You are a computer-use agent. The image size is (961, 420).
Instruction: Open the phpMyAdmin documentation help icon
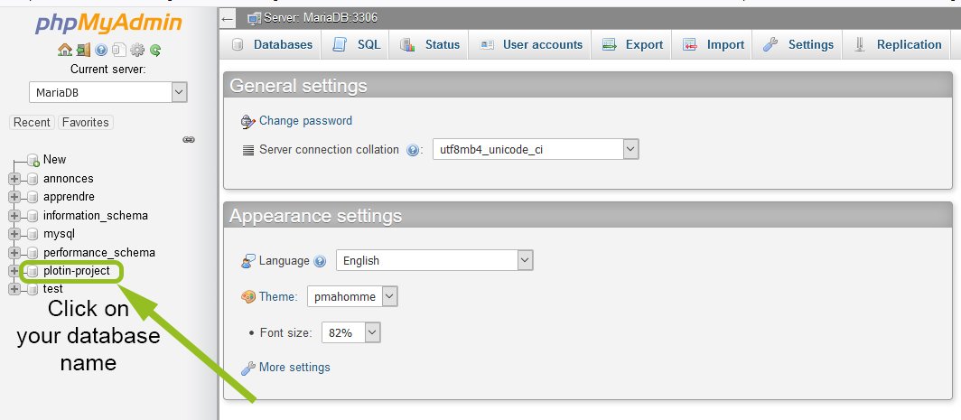click(101, 51)
